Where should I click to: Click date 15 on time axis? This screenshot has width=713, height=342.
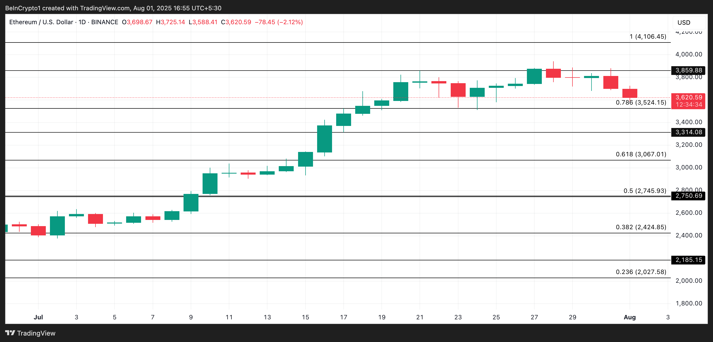(x=305, y=317)
